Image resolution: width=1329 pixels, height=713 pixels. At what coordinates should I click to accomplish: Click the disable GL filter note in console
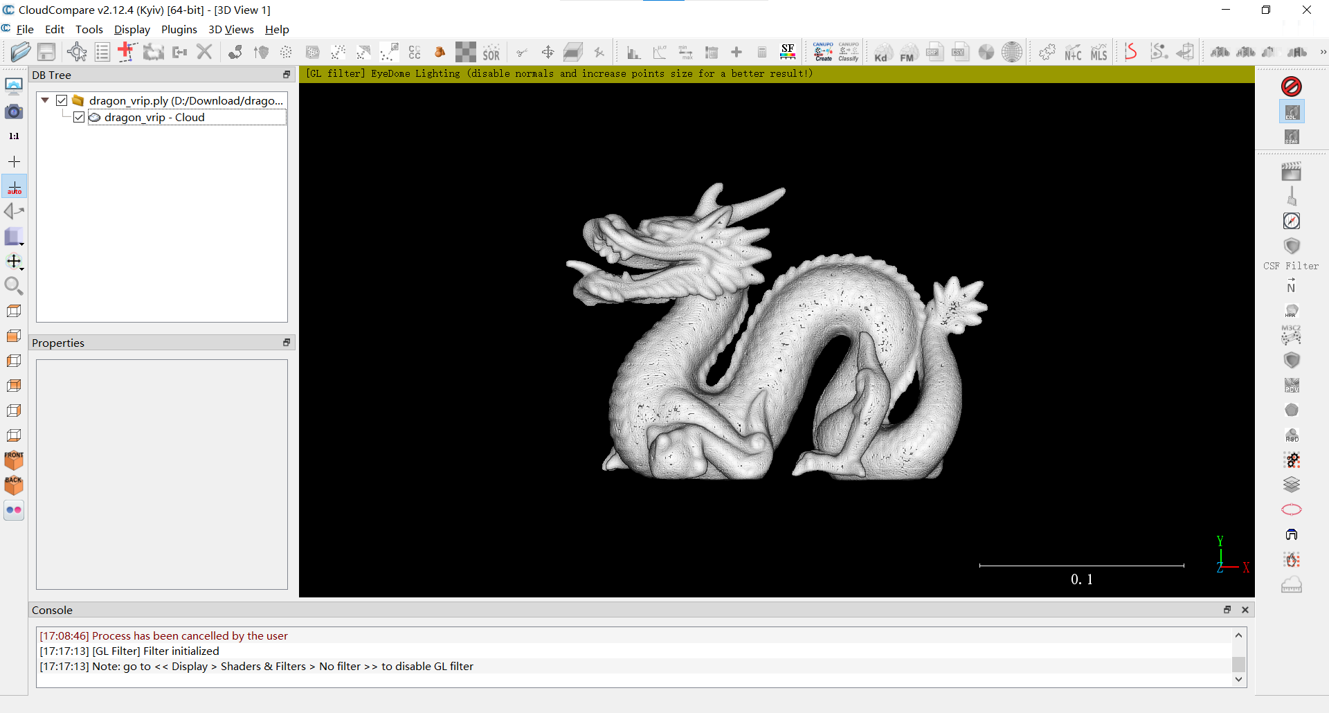coord(256,666)
